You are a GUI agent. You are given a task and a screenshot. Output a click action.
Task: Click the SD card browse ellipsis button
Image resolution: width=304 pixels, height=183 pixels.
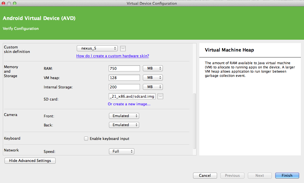[x=160, y=97]
